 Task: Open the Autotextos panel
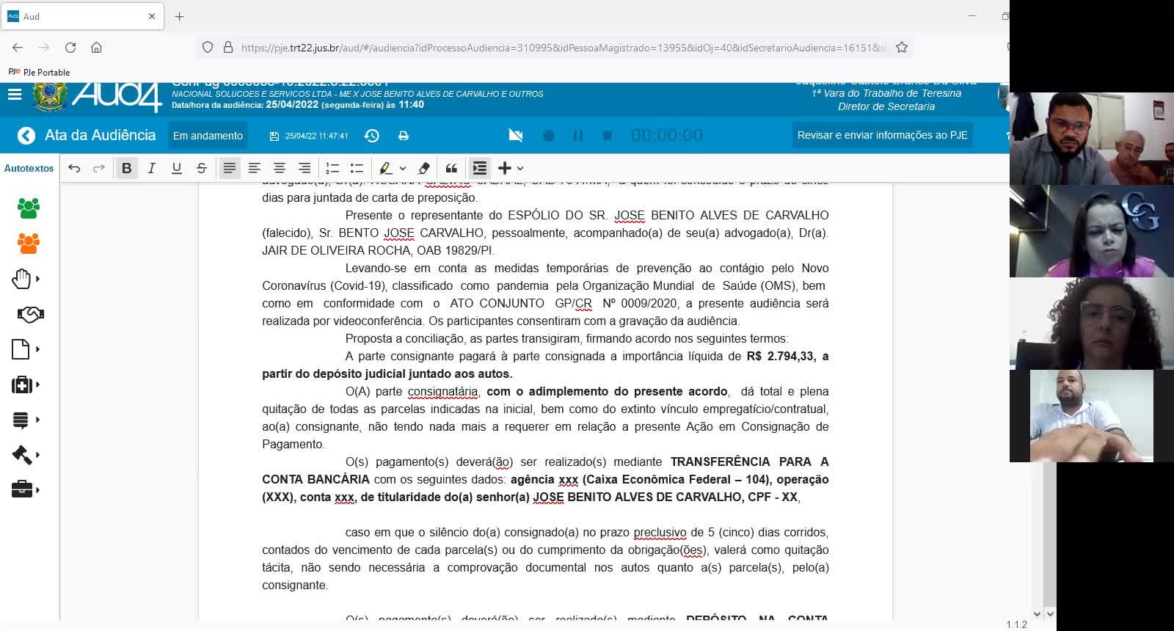(x=29, y=168)
